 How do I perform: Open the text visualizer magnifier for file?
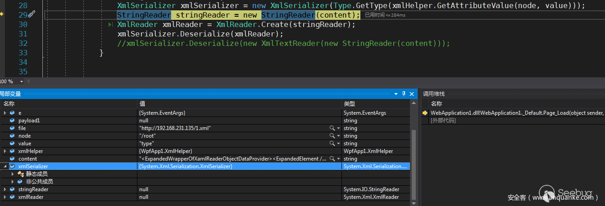tap(332, 128)
